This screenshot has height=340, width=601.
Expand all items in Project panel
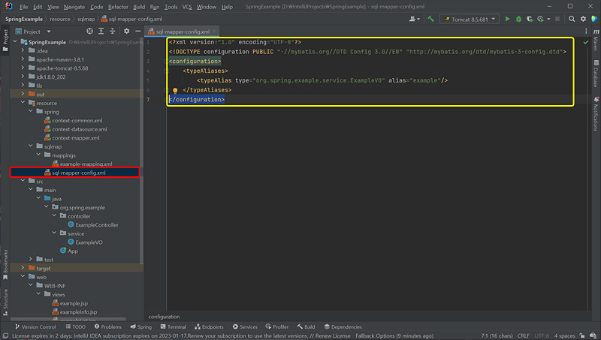(x=101, y=32)
